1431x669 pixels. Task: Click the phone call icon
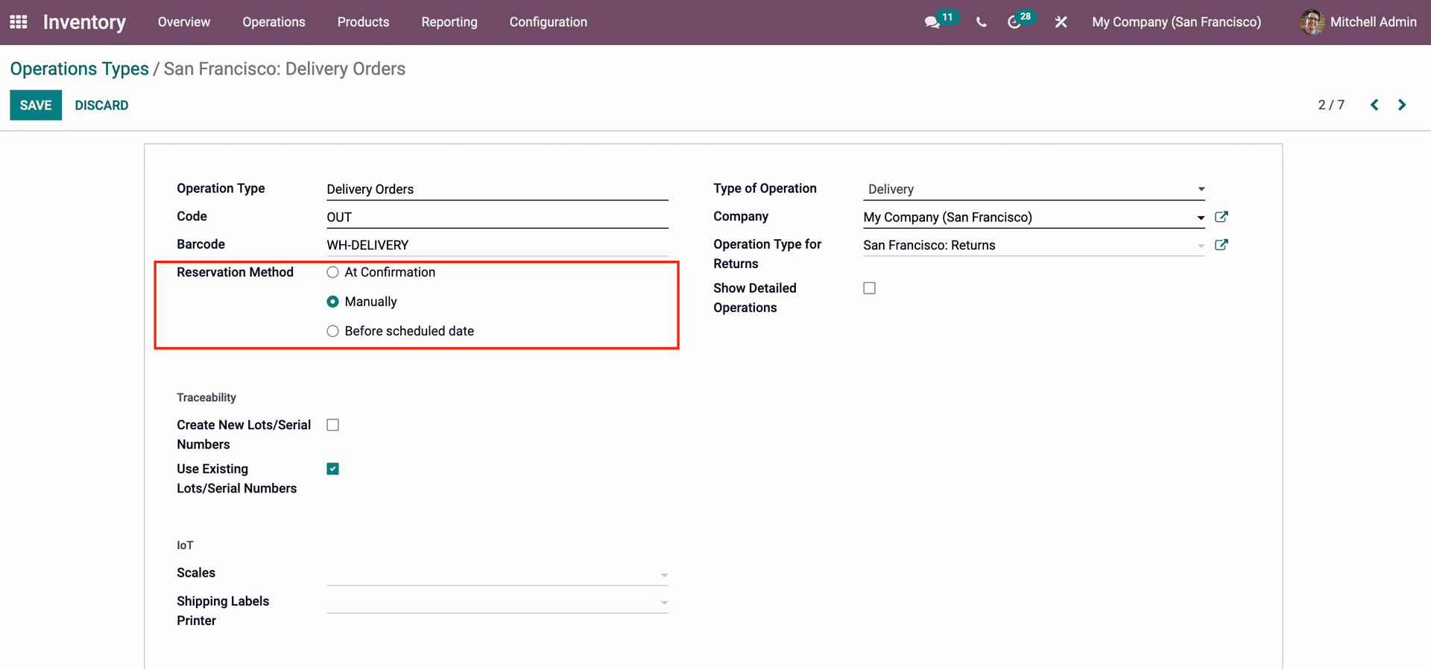pyautogui.click(x=981, y=22)
